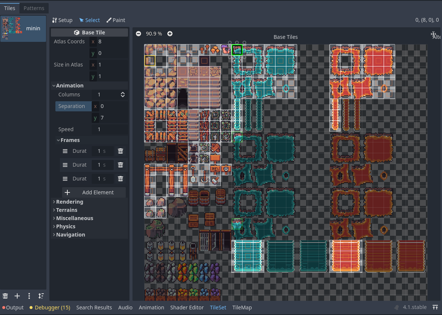The height and width of the screenshot is (315, 442).
Task: Delete the selected tile source
Action: [x=5, y=296]
